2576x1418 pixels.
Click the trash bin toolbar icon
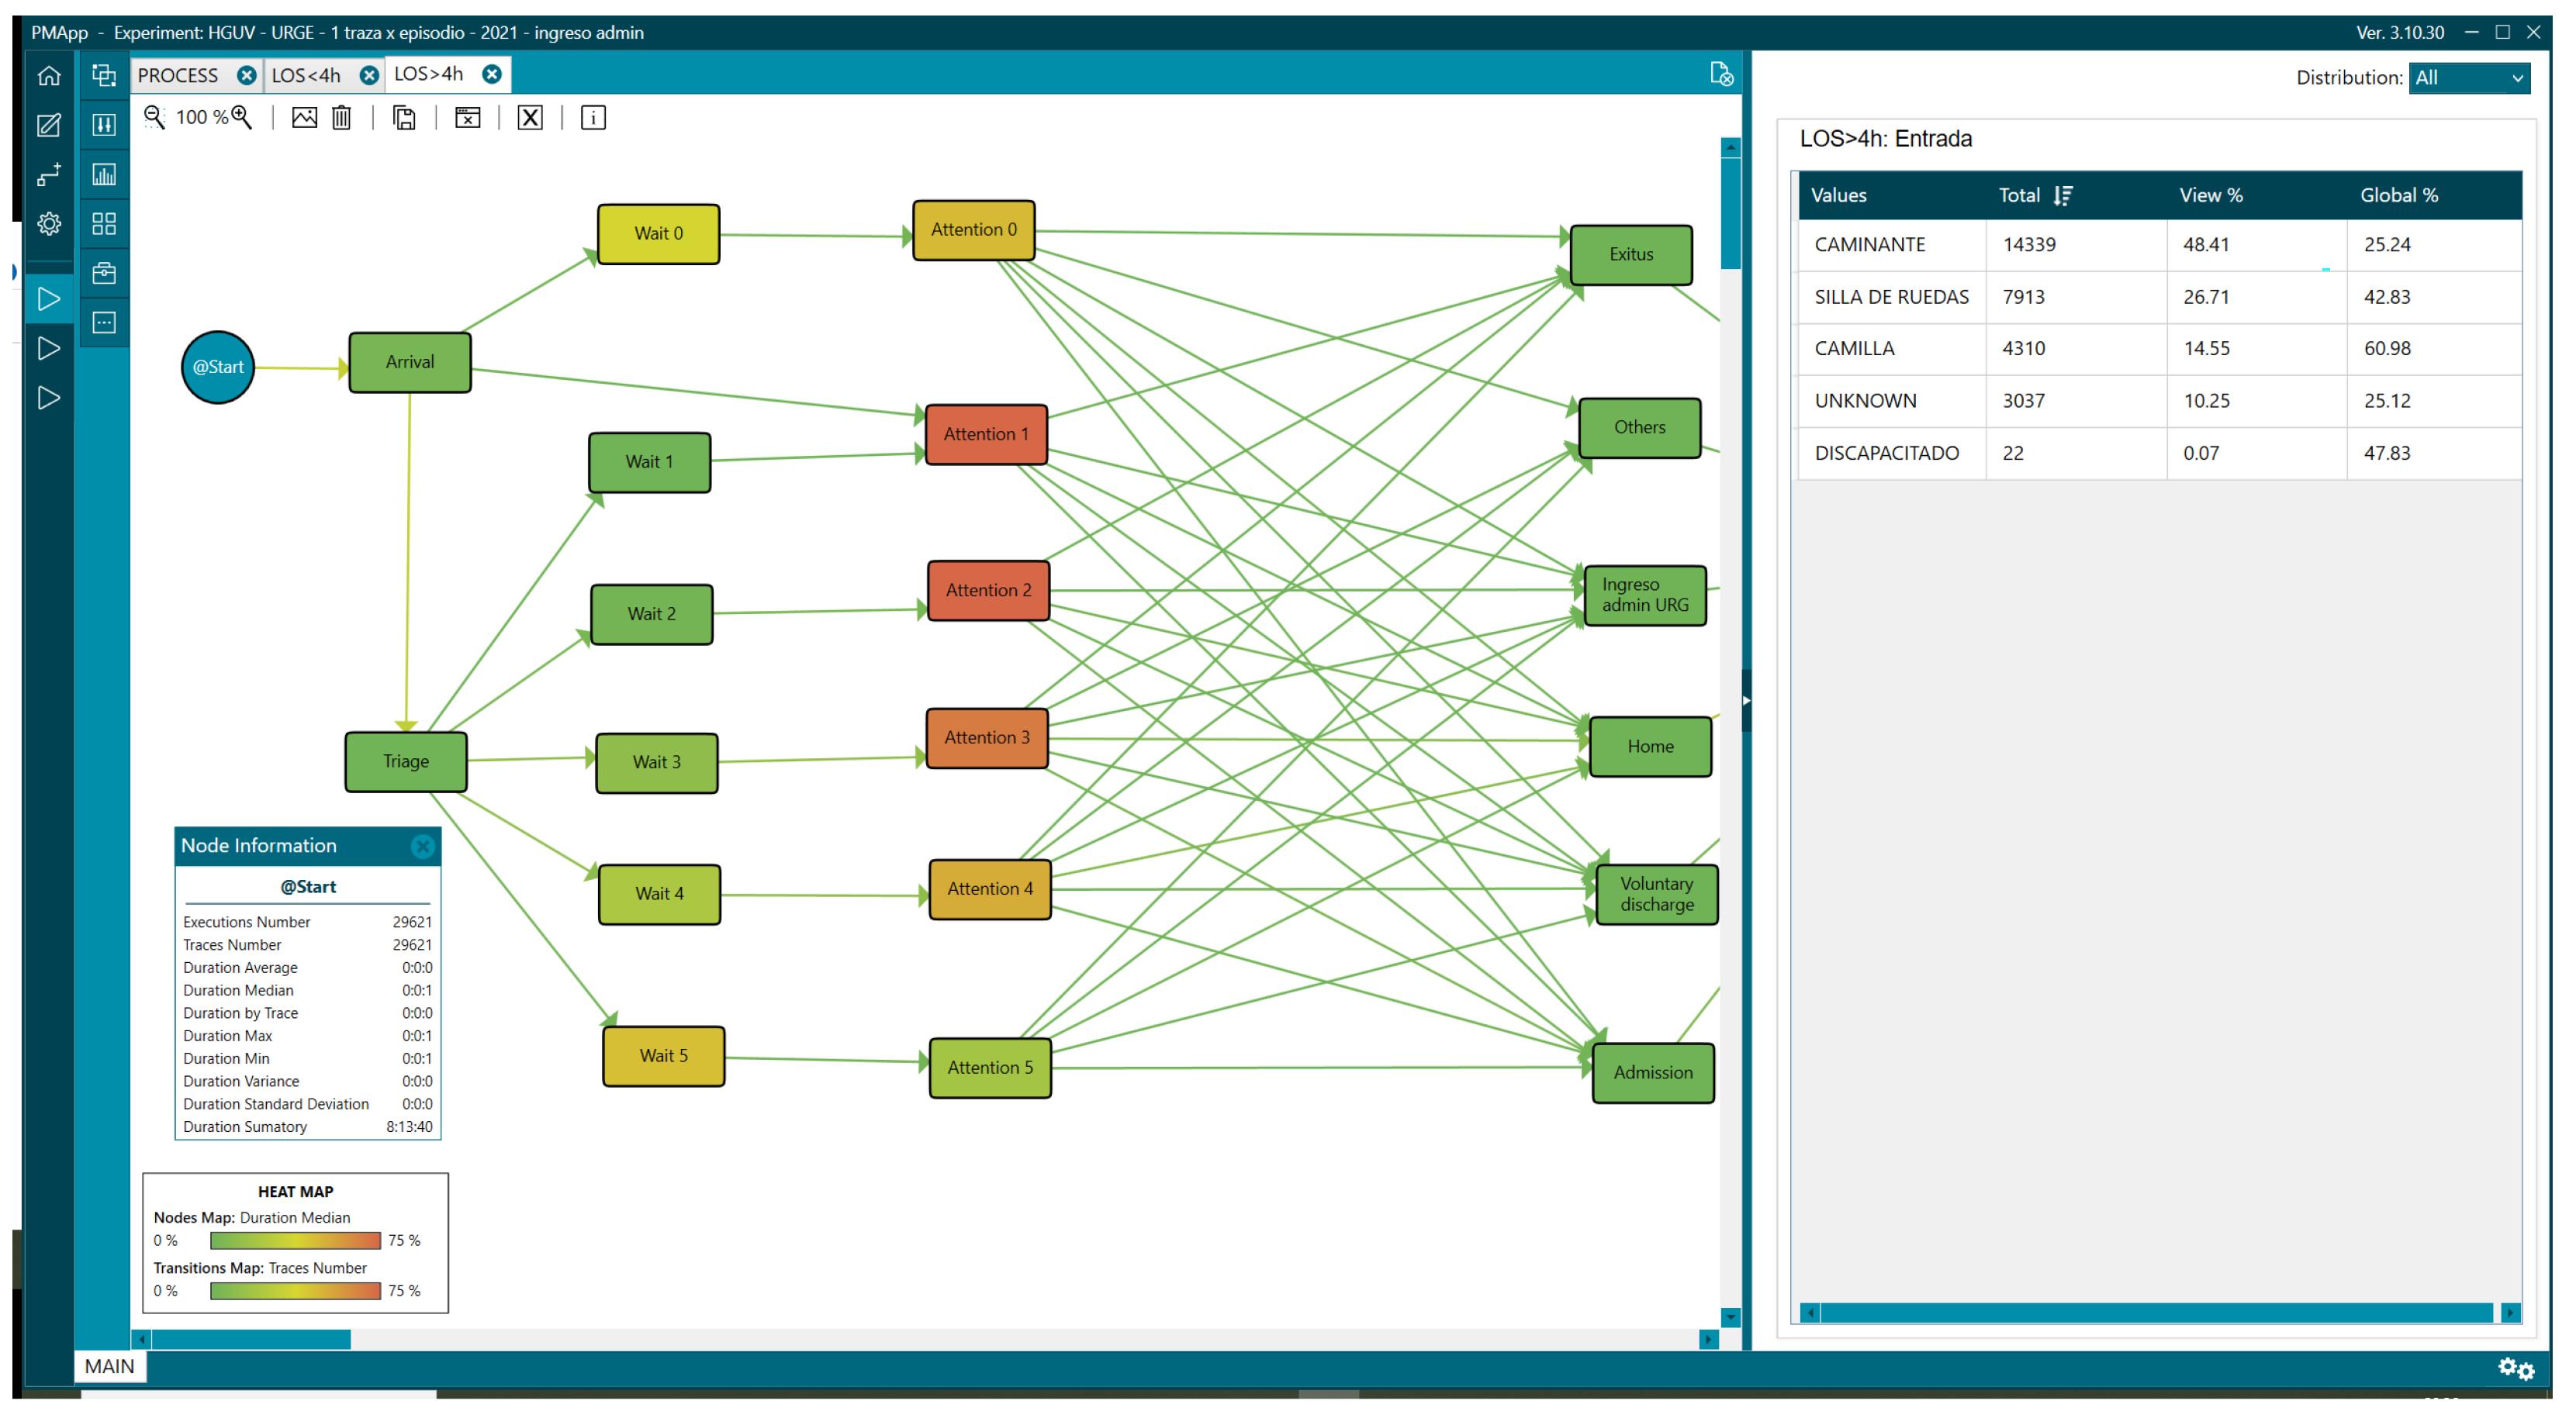pyautogui.click(x=342, y=118)
